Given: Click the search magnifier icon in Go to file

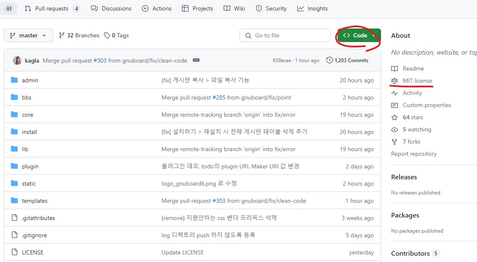Looking at the screenshot, I should (248, 35).
